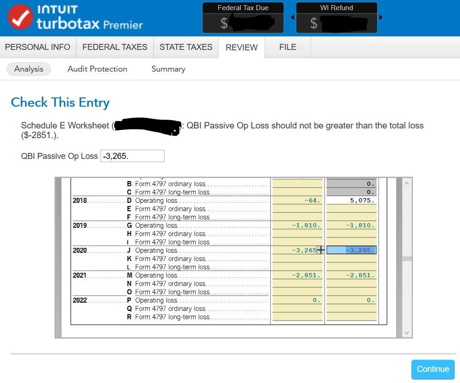The image size is (460, 383).
Task: Click row B gray cell showing 0
Action: pos(351,183)
